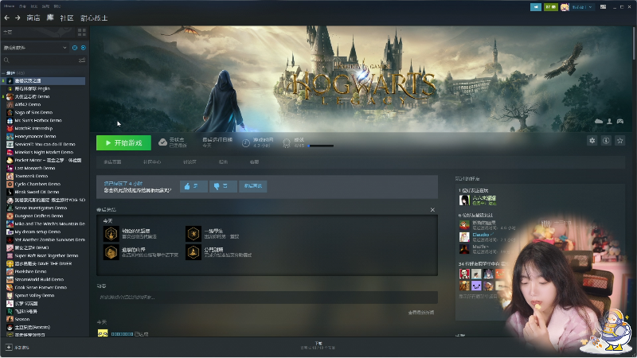Select SteamWorld Build Demo in library

pyautogui.click(x=39, y=280)
